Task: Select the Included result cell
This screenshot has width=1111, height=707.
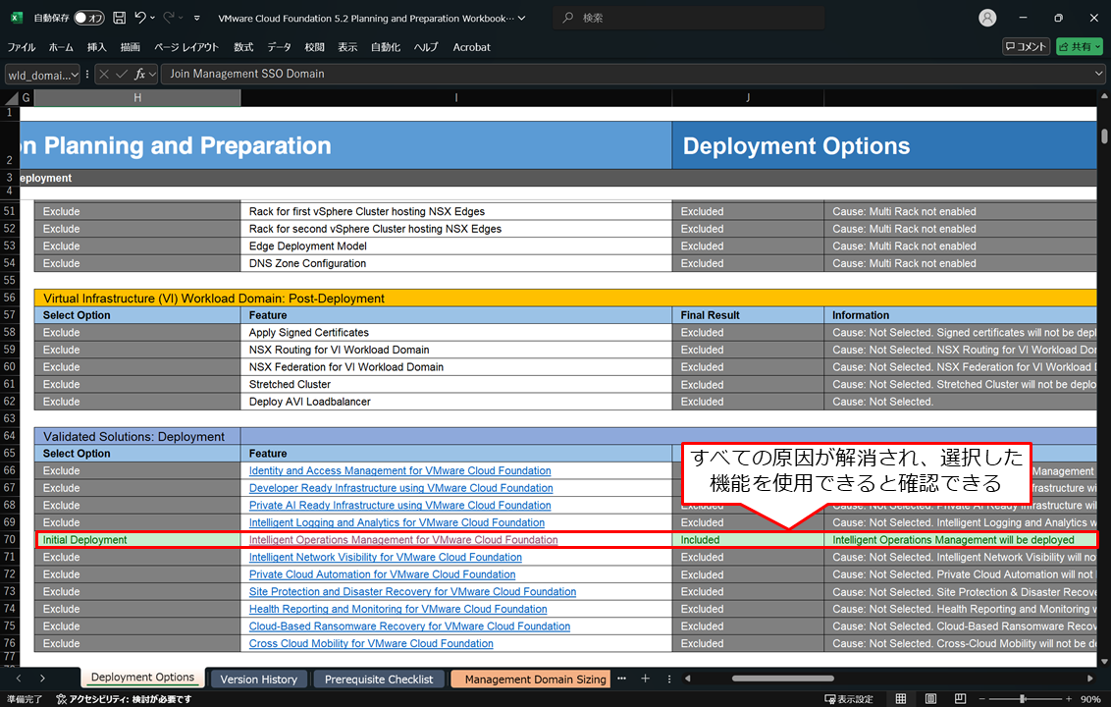Action: pyautogui.click(x=748, y=540)
